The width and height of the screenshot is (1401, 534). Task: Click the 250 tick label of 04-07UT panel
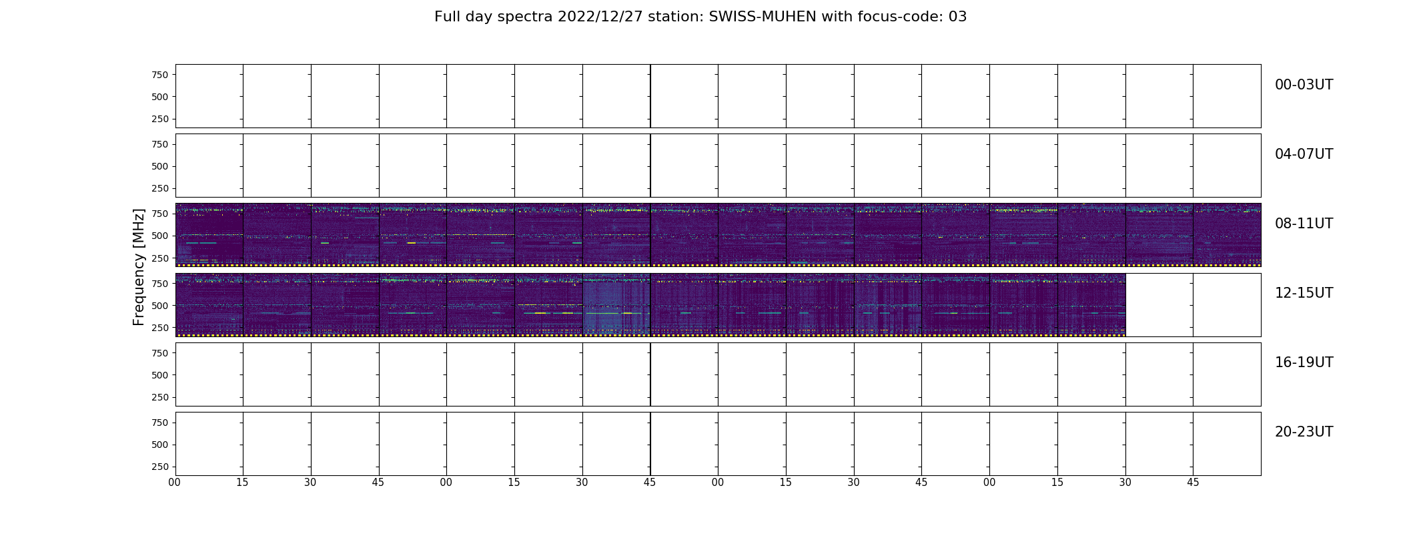click(x=159, y=188)
